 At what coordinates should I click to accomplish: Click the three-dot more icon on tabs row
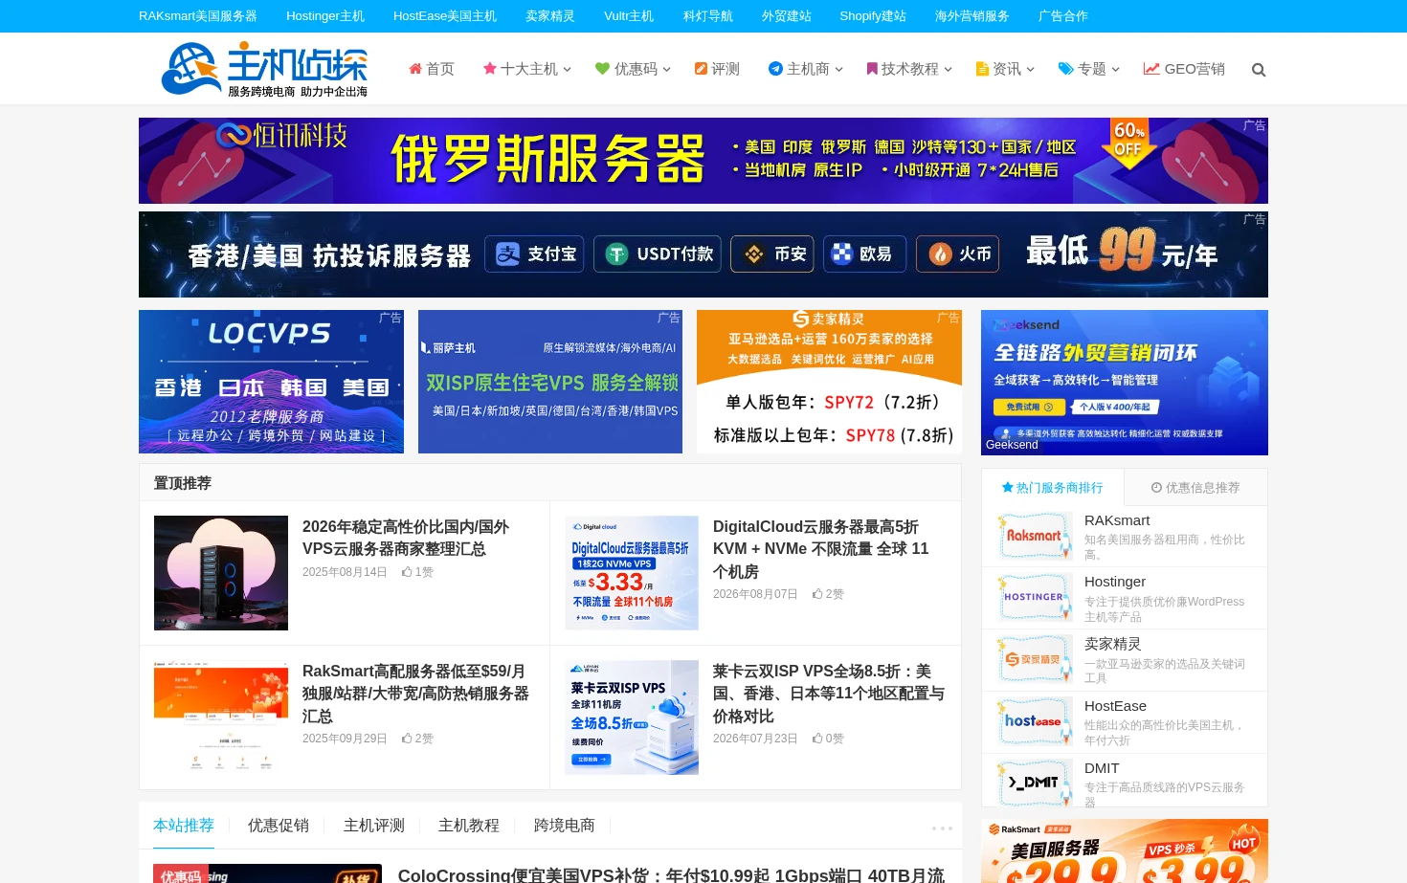click(942, 828)
